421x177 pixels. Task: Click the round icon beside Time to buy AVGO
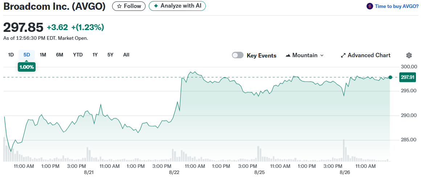370,6
